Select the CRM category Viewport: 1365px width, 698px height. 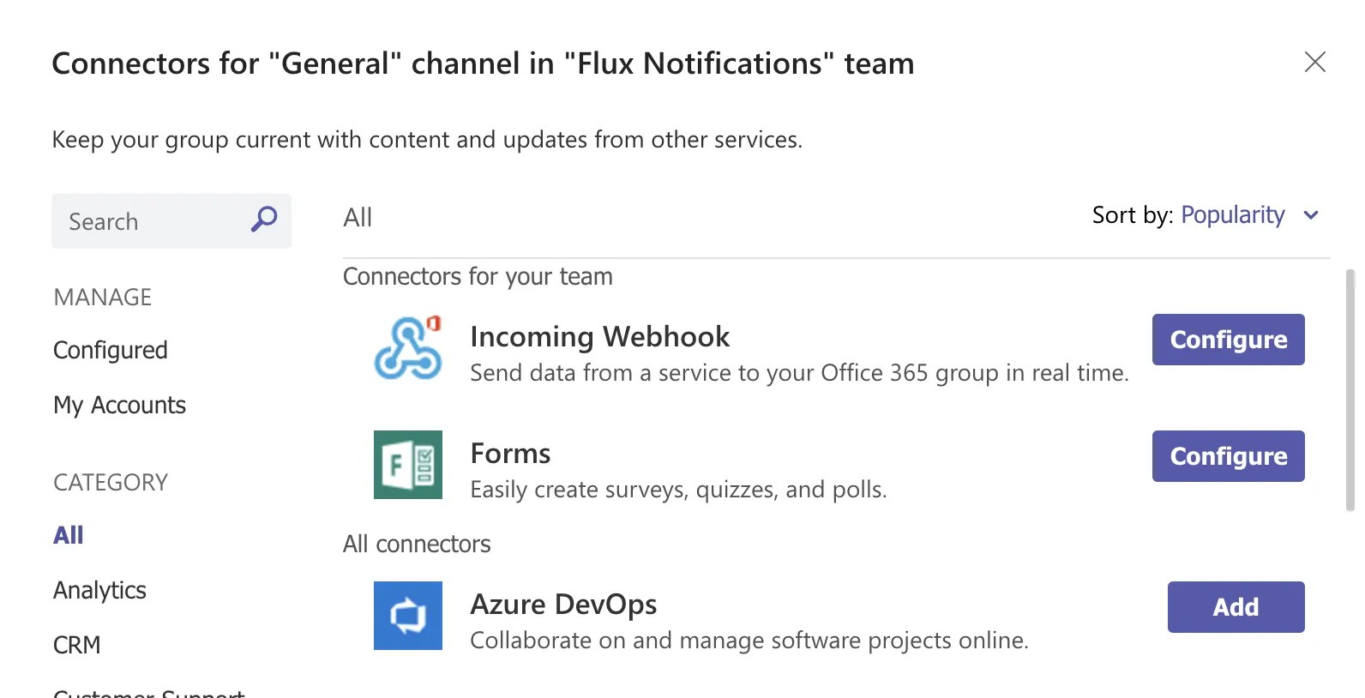pos(77,645)
